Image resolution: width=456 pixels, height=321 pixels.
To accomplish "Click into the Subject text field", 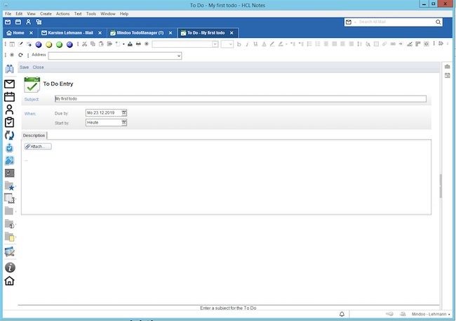I will pyautogui.click(x=239, y=99).
